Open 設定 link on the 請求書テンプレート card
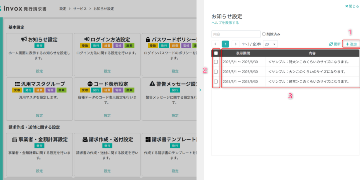The image size is (360, 180). tap(175, 171)
